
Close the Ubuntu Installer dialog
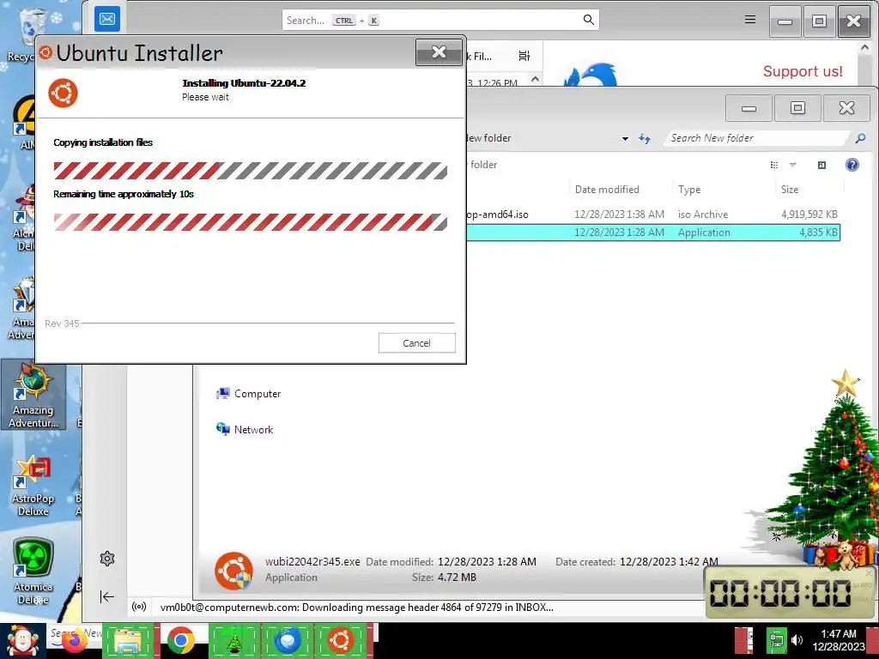(439, 52)
